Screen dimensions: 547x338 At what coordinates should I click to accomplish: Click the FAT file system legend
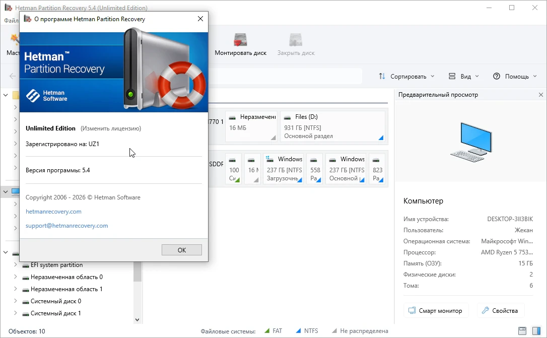273,330
